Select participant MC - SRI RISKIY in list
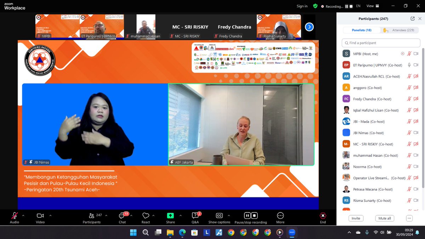This screenshot has height=239, width=425. (x=381, y=144)
